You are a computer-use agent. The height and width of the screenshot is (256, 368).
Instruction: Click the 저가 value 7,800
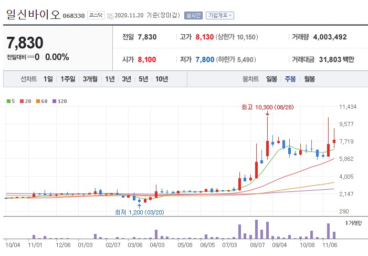tap(205, 59)
